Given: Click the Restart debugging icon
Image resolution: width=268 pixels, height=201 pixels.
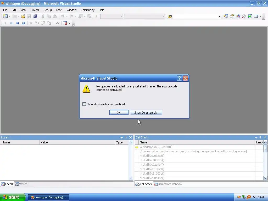Looking at the screenshot, I should (23, 23).
